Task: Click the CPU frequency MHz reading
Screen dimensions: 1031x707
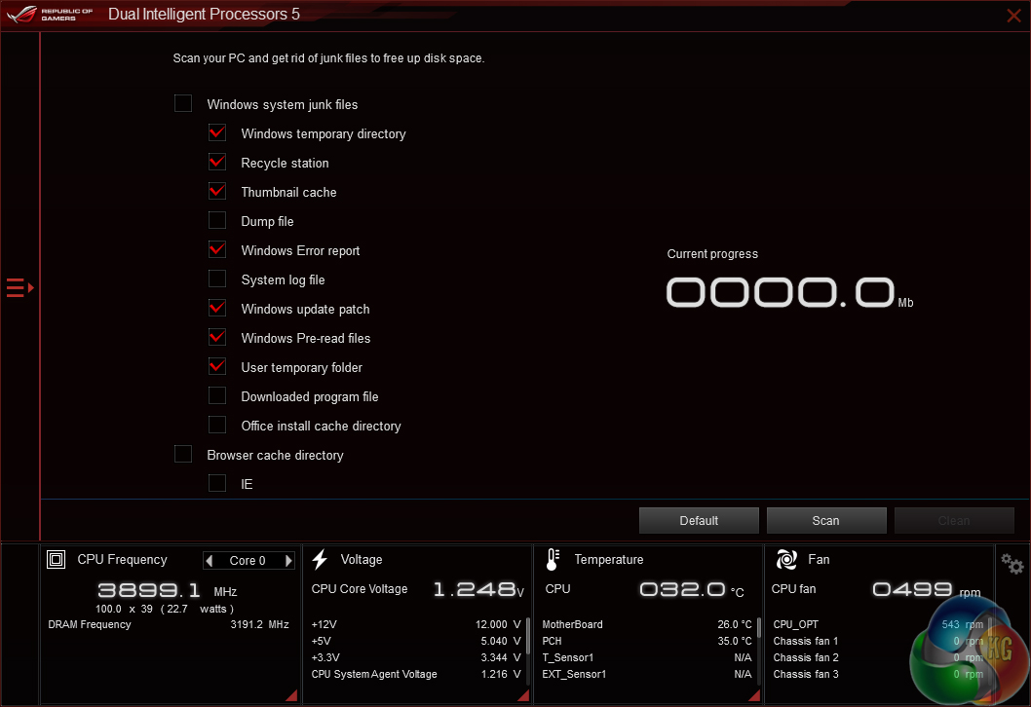Action: (167, 590)
